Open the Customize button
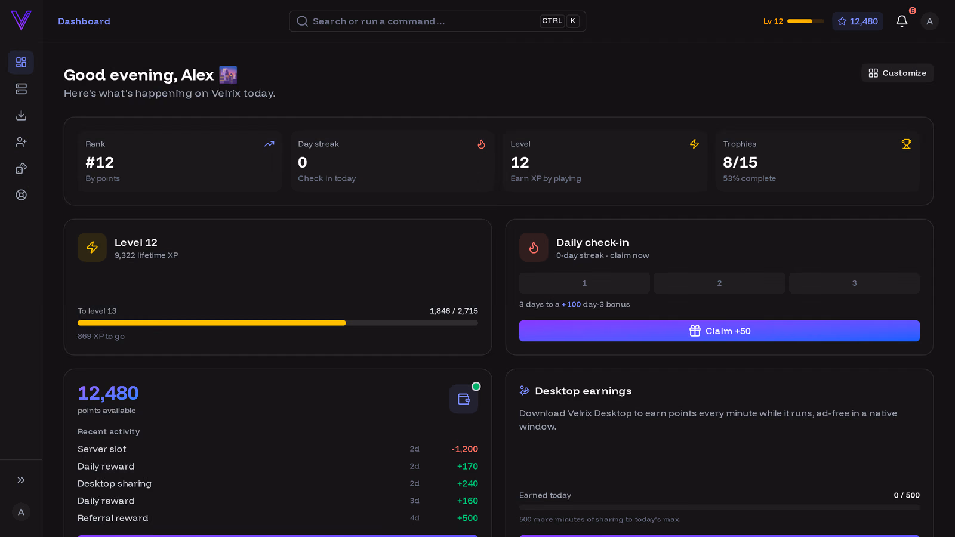Viewport: 955px width, 537px height. pyautogui.click(x=897, y=73)
